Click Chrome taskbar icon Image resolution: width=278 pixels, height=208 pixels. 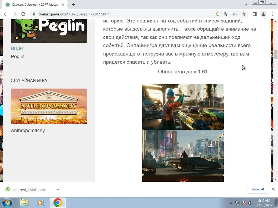[x=58, y=203]
